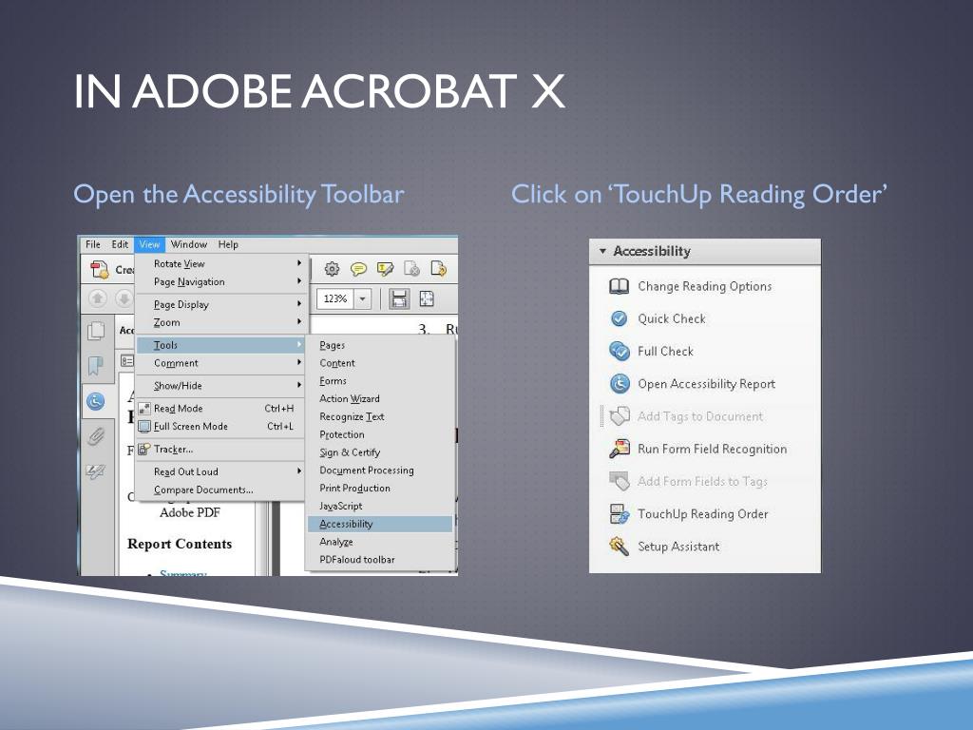Click the Read Mode icon in View menu

[144, 409]
